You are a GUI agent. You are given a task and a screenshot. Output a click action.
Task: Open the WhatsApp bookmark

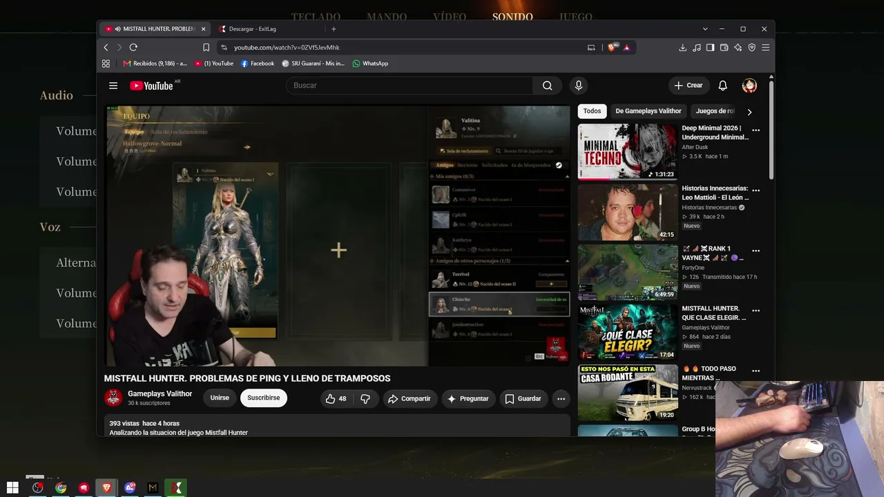tap(370, 64)
